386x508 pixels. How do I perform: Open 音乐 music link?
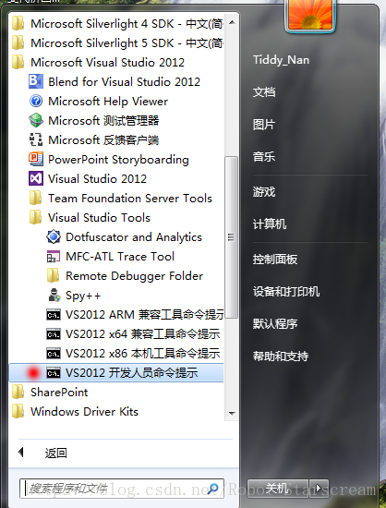[264, 157]
